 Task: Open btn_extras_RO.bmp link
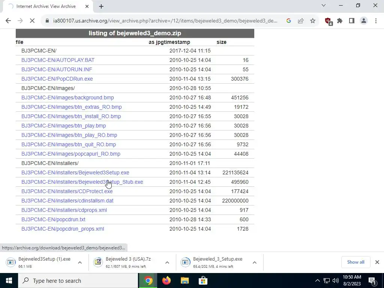coord(72,107)
